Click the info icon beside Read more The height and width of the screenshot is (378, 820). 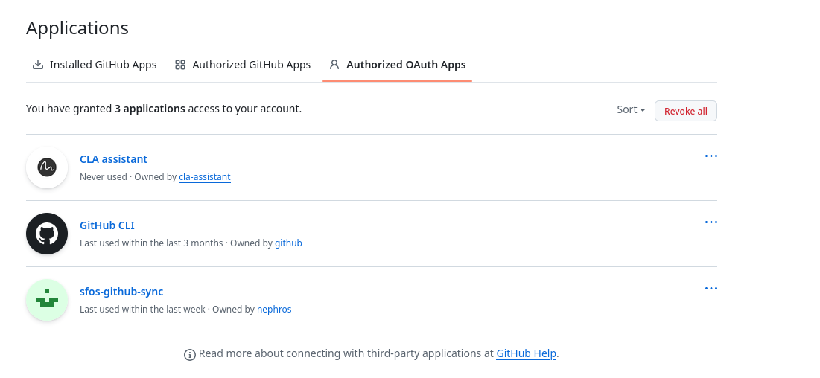pyautogui.click(x=190, y=355)
